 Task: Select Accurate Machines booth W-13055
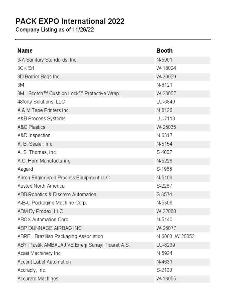[166, 278]
